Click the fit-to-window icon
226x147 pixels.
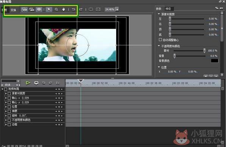coord(98,9)
